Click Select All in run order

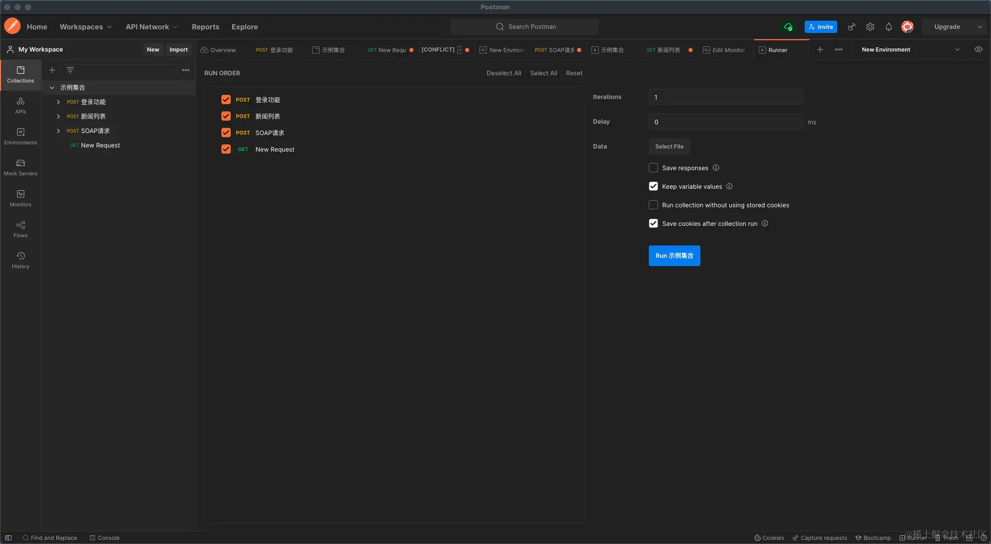544,73
